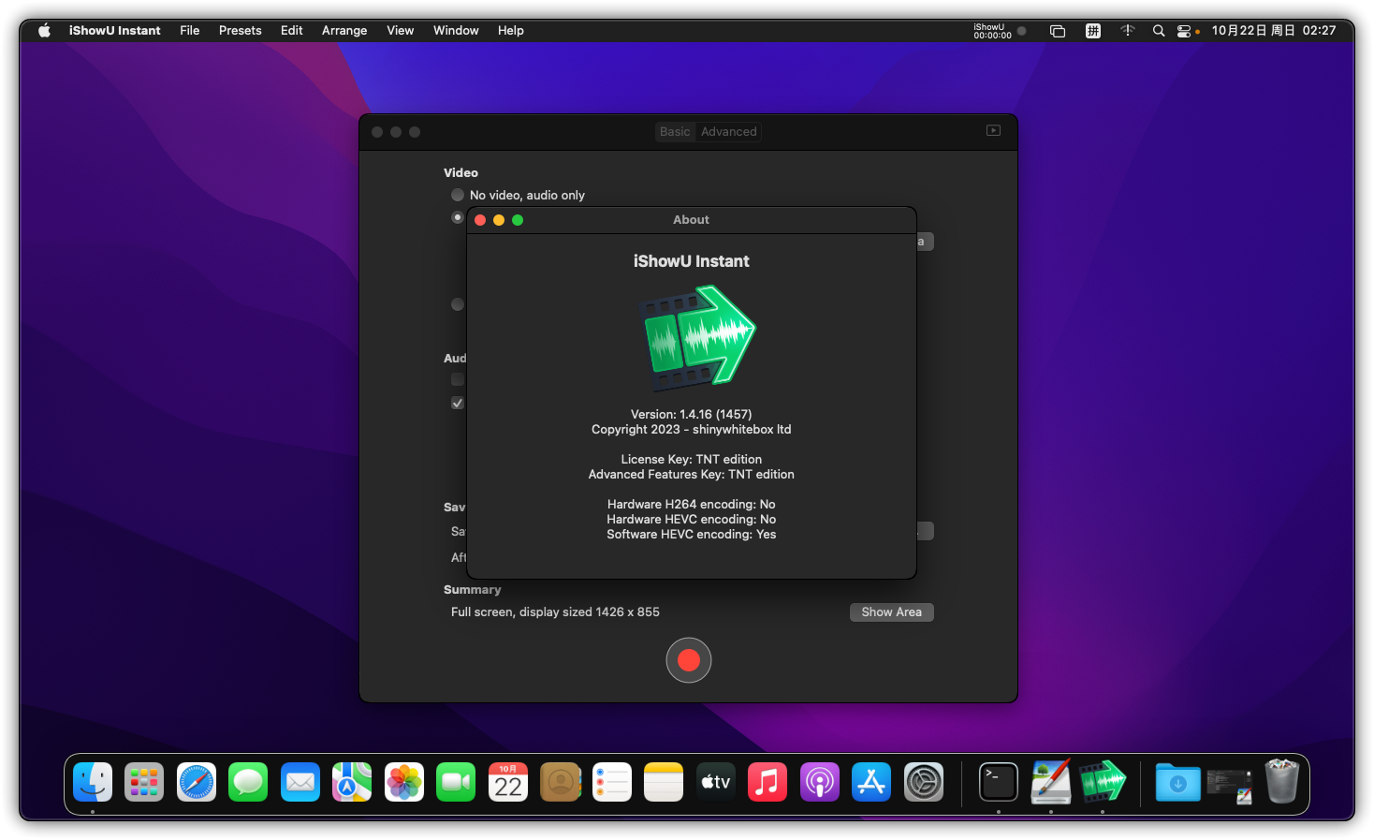Open Apple TV from the Dock

tap(716, 782)
